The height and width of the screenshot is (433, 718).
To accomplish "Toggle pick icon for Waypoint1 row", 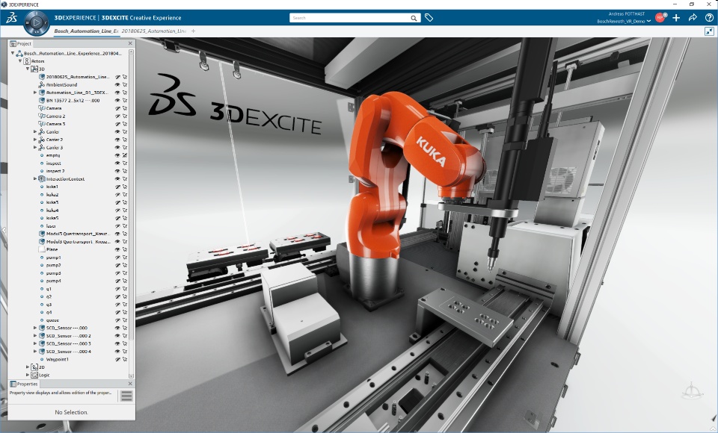I will pyautogui.click(x=125, y=359).
